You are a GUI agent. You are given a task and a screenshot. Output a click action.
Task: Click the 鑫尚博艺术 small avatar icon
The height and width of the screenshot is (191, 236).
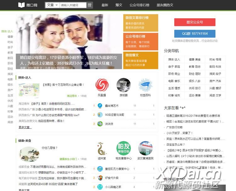[100, 106]
